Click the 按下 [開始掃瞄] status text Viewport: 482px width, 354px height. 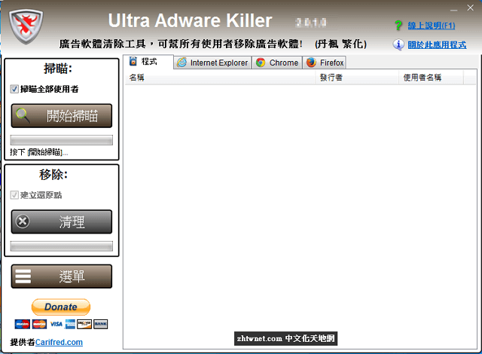[38, 152]
